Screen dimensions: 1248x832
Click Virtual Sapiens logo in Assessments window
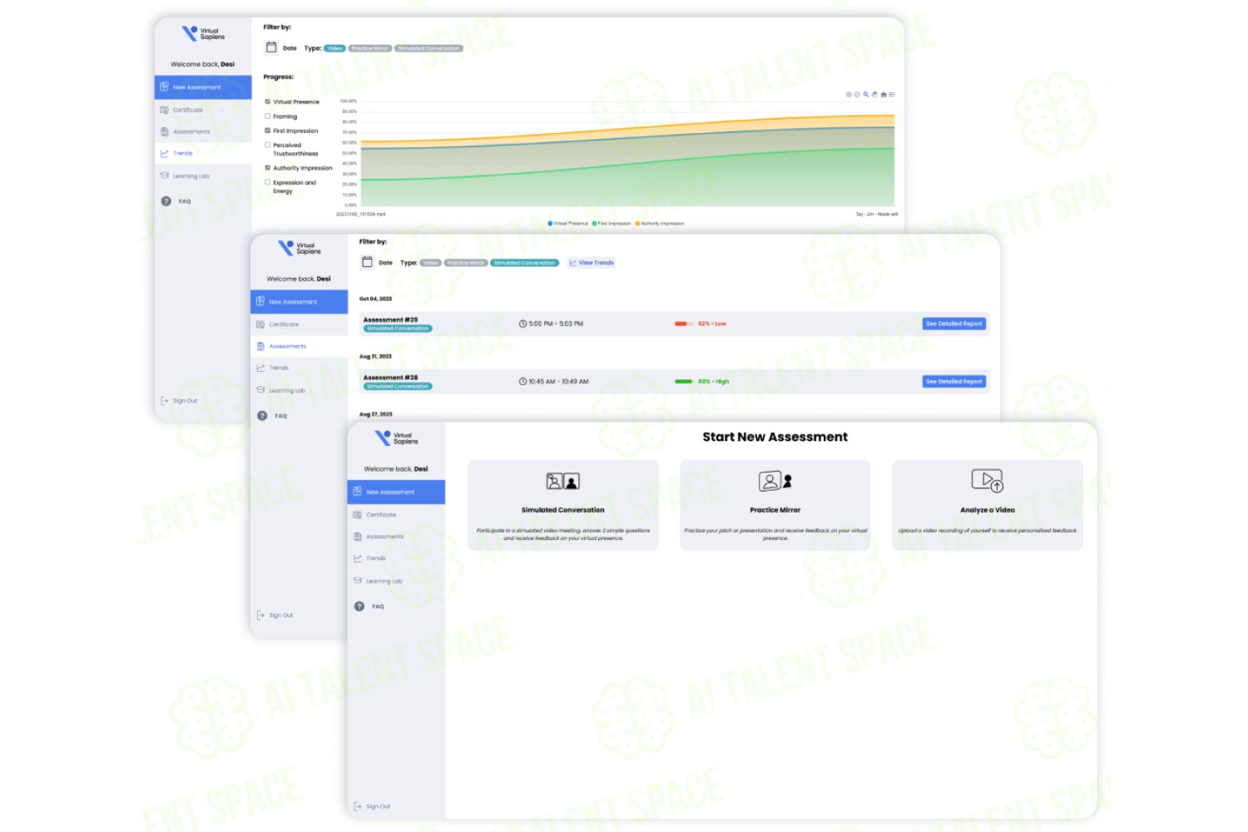click(300, 248)
